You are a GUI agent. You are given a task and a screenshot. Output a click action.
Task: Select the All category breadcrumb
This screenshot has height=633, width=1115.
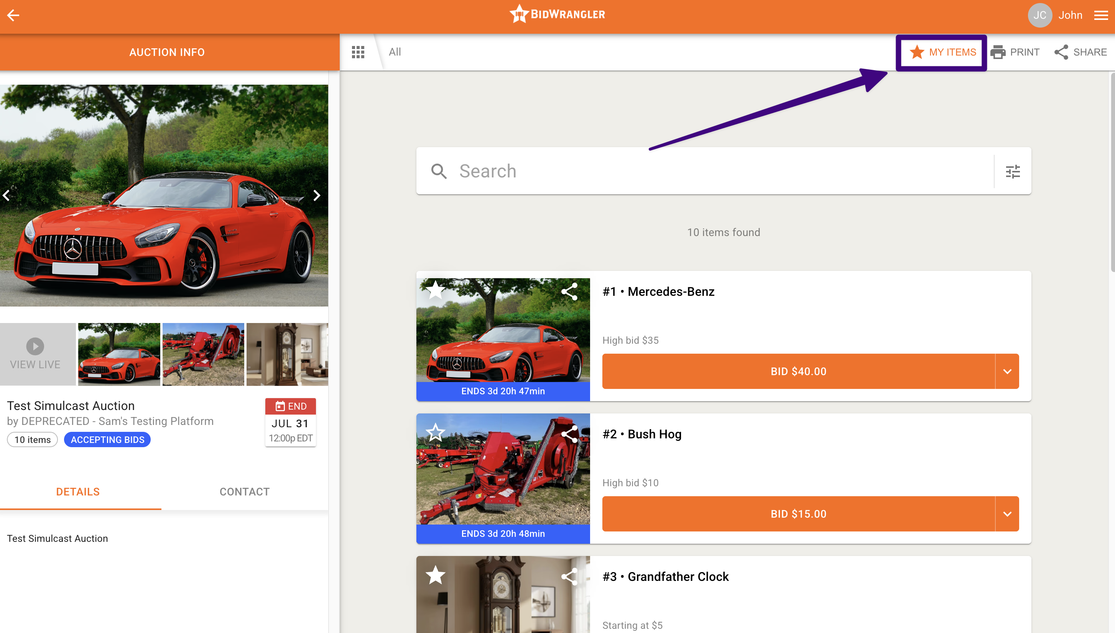tap(395, 52)
